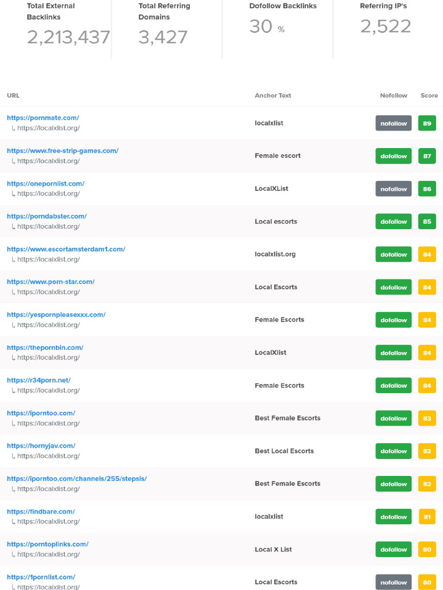Click the green score 85 badge
Screen dimensions: 443x590
[427, 222]
